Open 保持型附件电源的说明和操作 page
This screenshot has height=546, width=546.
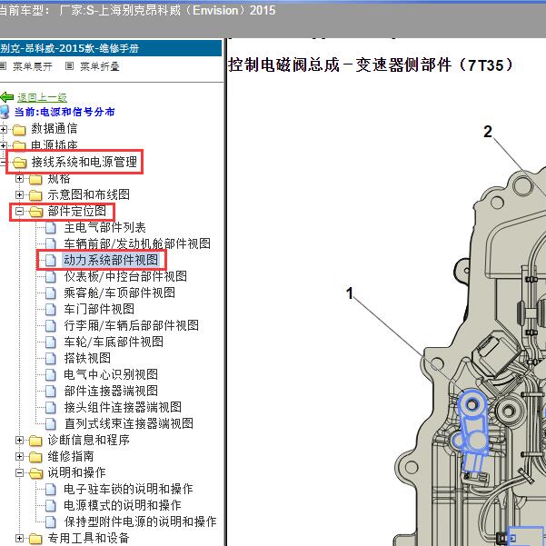point(140,521)
